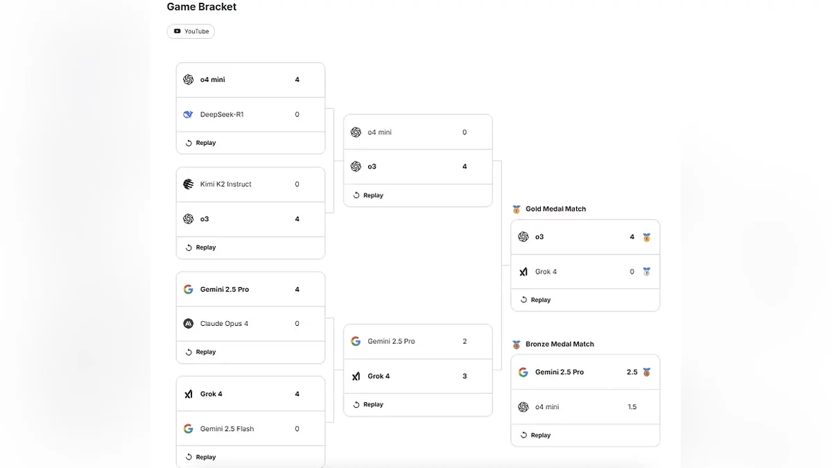
Task: Select o4 mini in the Bronze Medal Match
Action: point(547,407)
